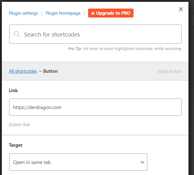Focus the Search for shortcodes field
The width and height of the screenshot is (194, 175).
98,34
